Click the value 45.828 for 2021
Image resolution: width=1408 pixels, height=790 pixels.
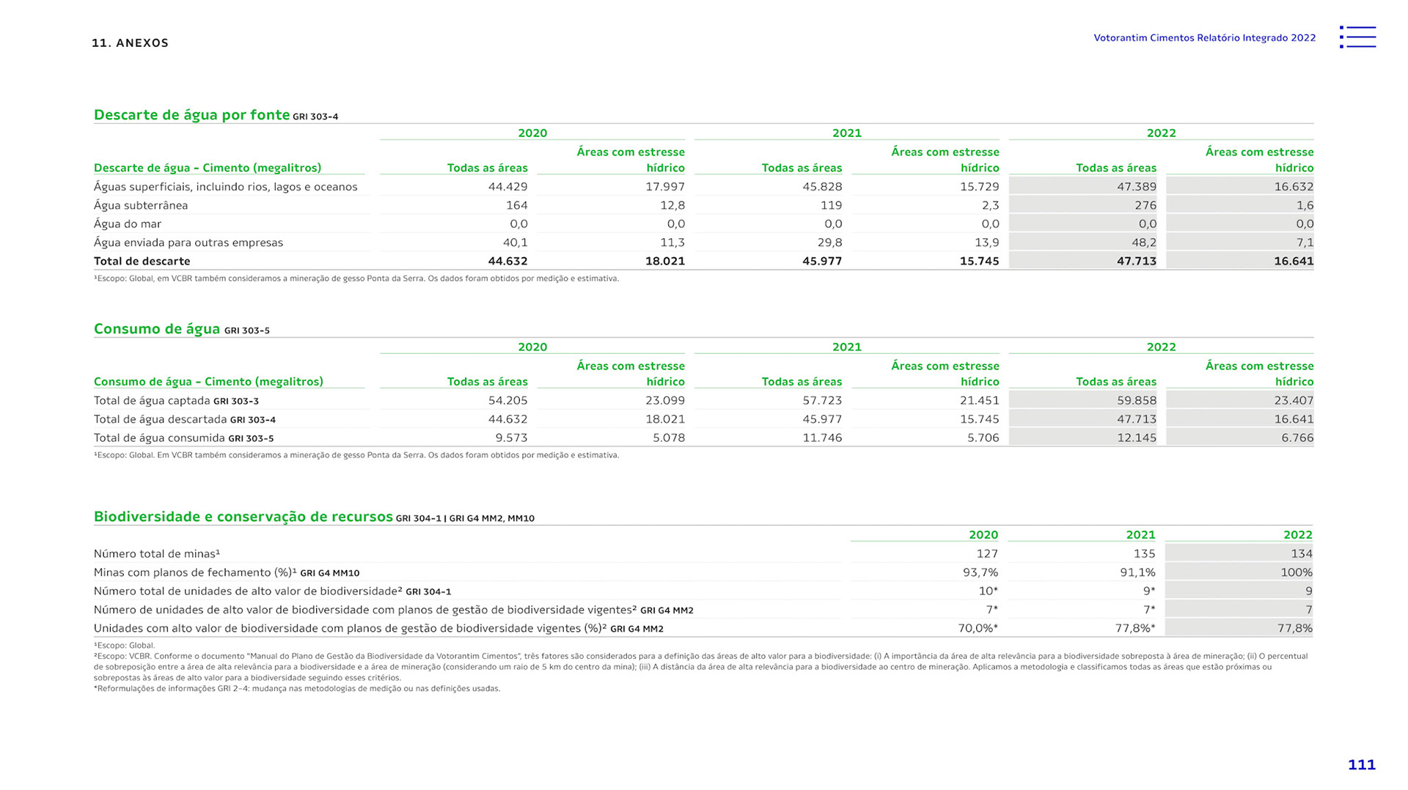822,187
